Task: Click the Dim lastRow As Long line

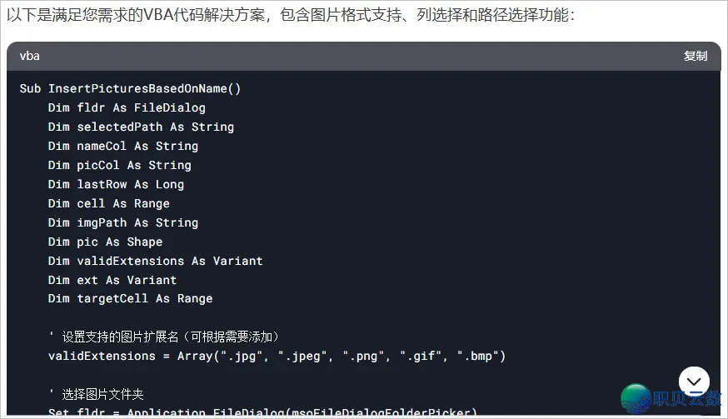Action: [x=116, y=184]
